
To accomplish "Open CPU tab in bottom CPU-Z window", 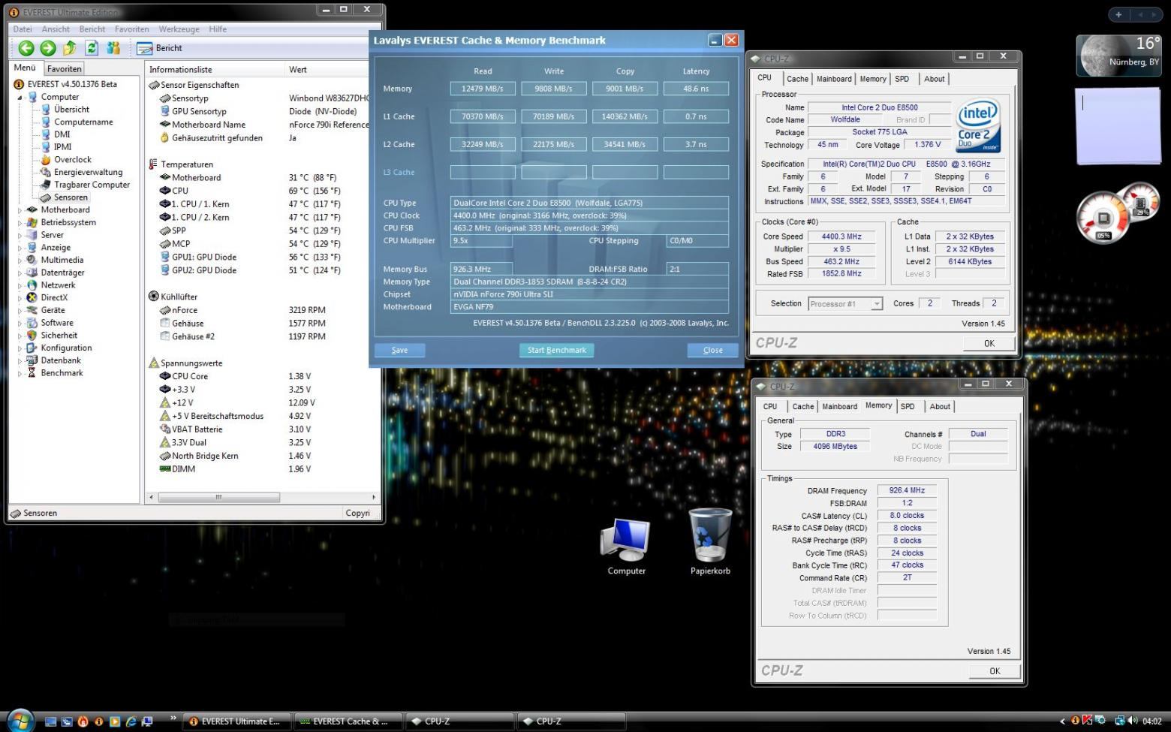I will [x=770, y=407].
